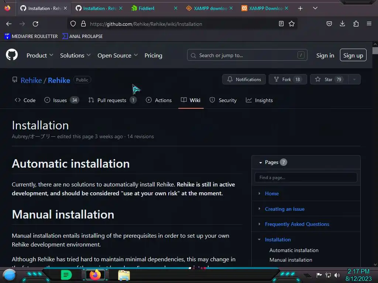
Task: View site info via the padlock icon
Action: (83, 24)
